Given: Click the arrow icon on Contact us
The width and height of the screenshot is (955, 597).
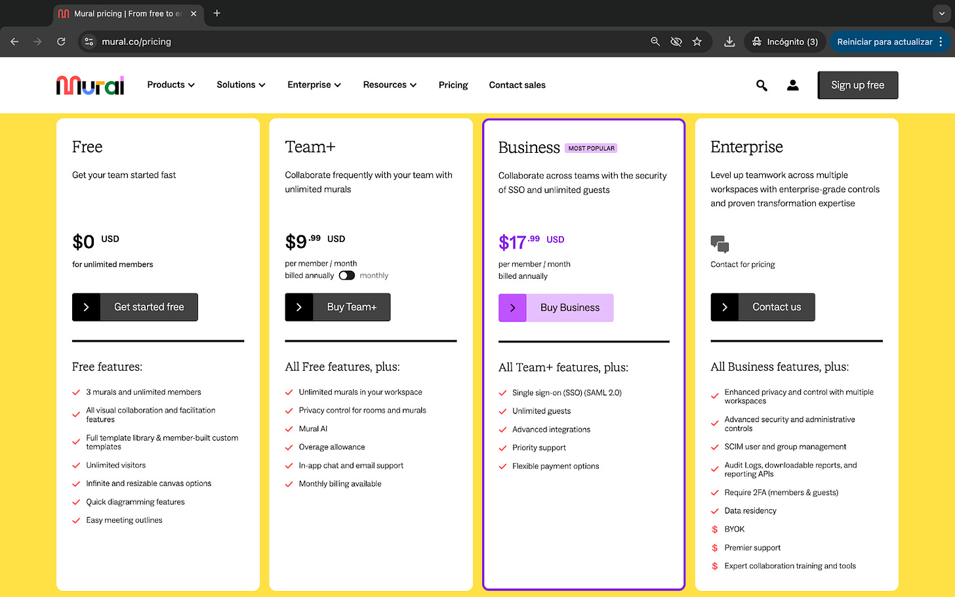Looking at the screenshot, I should pos(725,307).
